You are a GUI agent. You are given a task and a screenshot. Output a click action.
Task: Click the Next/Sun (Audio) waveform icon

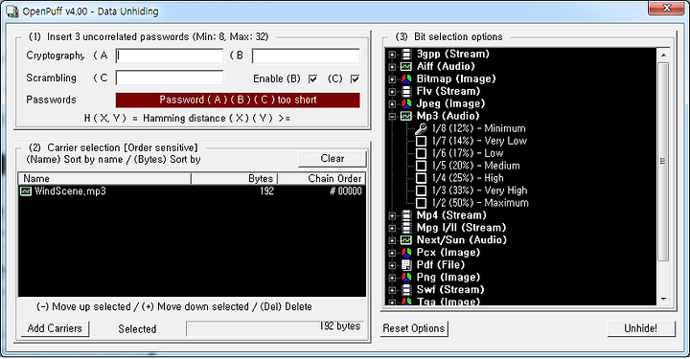pos(406,240)
